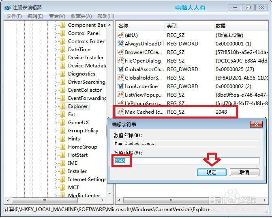Click the tree pane scroll down arrow

point(109,194)
